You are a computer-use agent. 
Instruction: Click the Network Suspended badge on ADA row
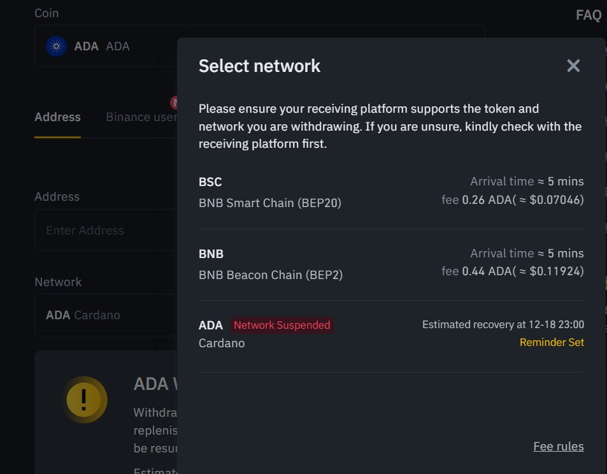click(282, 325)
